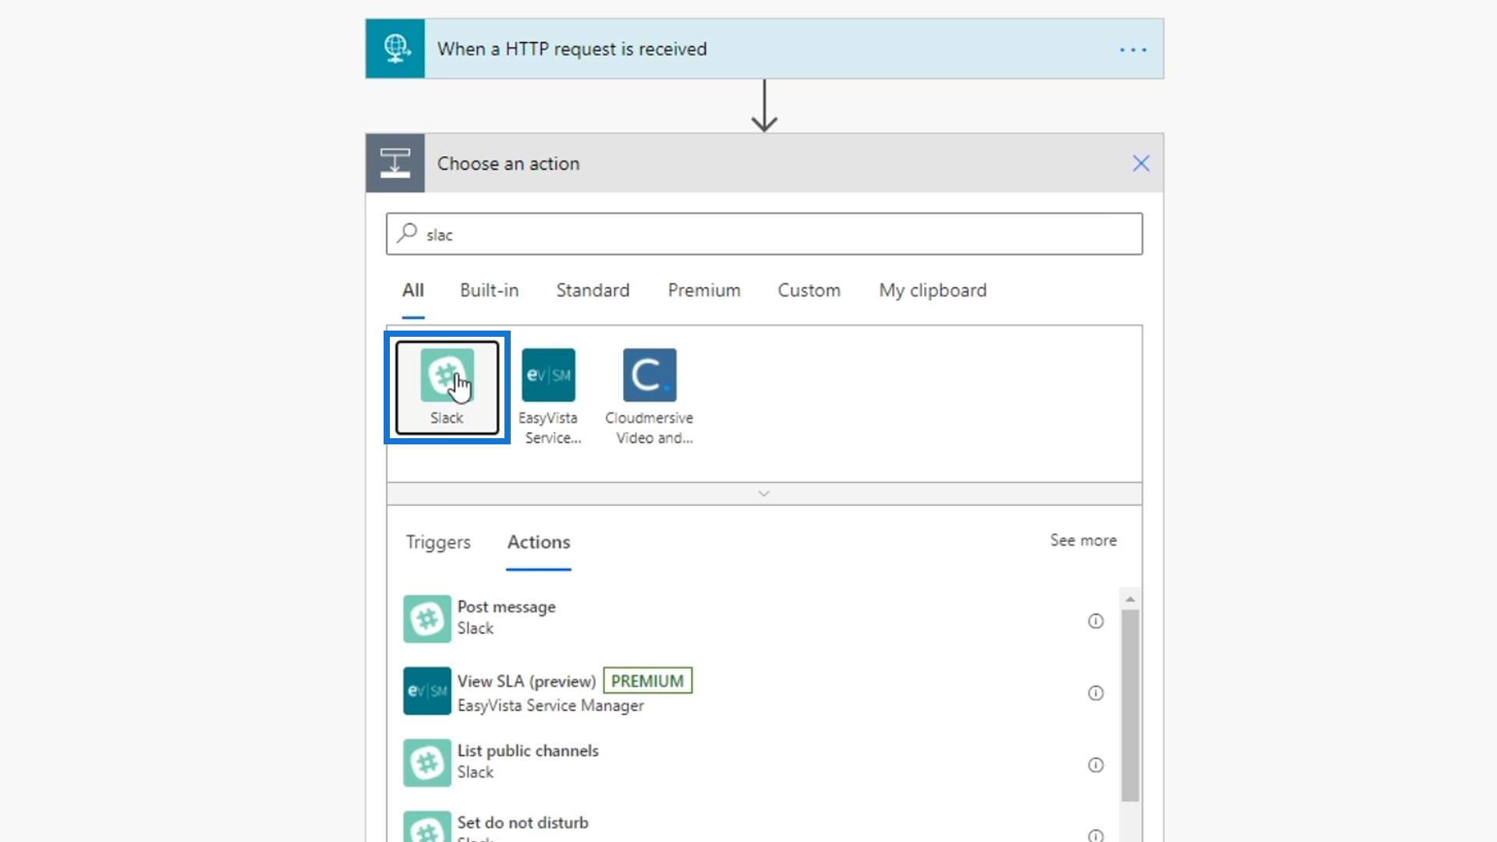Open the Standard connectors tab

(593, 291)
